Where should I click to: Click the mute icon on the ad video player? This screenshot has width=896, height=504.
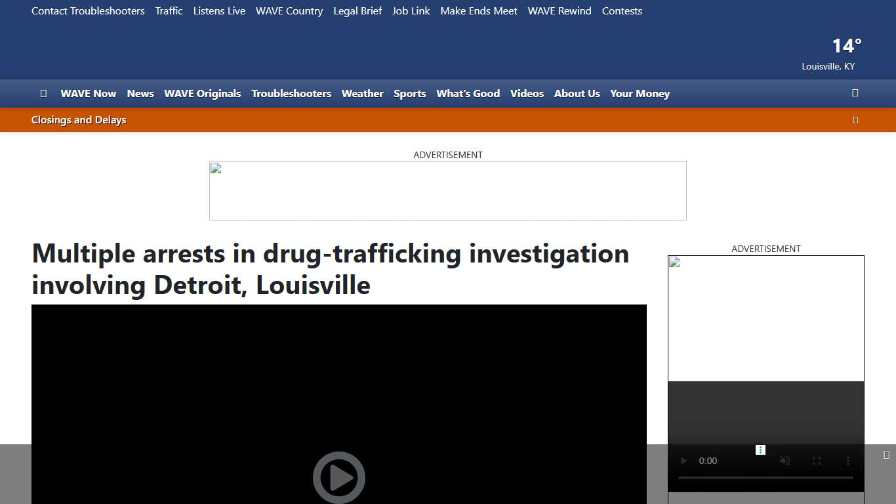coord(784,461)
